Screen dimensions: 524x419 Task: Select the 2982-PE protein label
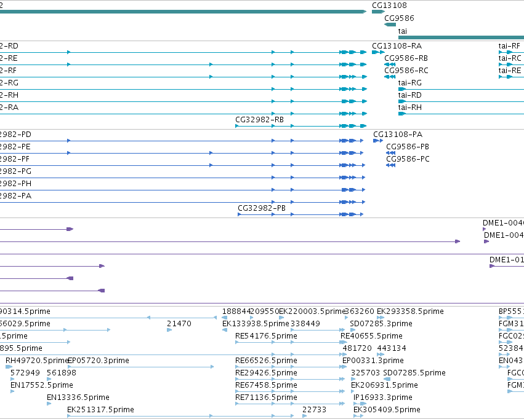coord(15,147)
